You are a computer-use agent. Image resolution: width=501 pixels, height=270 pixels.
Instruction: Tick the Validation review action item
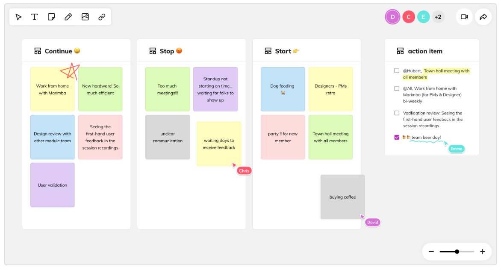click(397, 113)
